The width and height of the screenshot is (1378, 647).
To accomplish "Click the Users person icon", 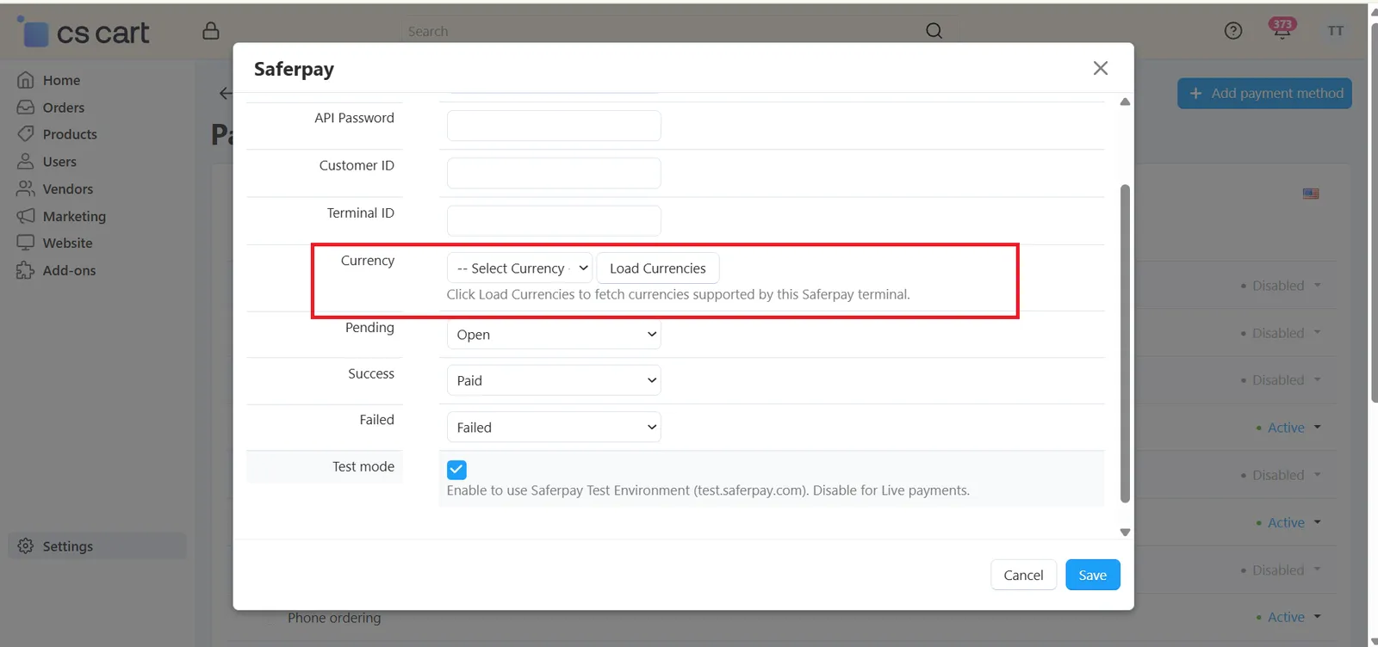I will [26, 162].
